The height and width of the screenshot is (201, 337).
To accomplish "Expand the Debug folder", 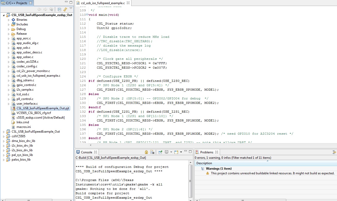I will coord(9,29).
